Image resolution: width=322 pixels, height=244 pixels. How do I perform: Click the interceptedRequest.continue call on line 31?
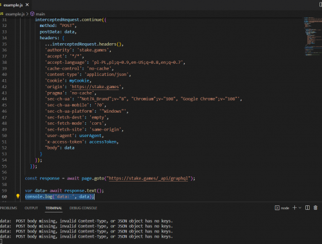(x=70, y=19)
